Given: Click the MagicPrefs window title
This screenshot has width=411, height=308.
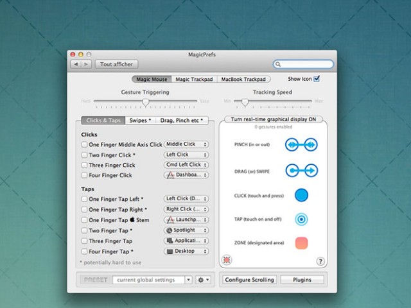Looking at the screenshot, I should point(202,55).
